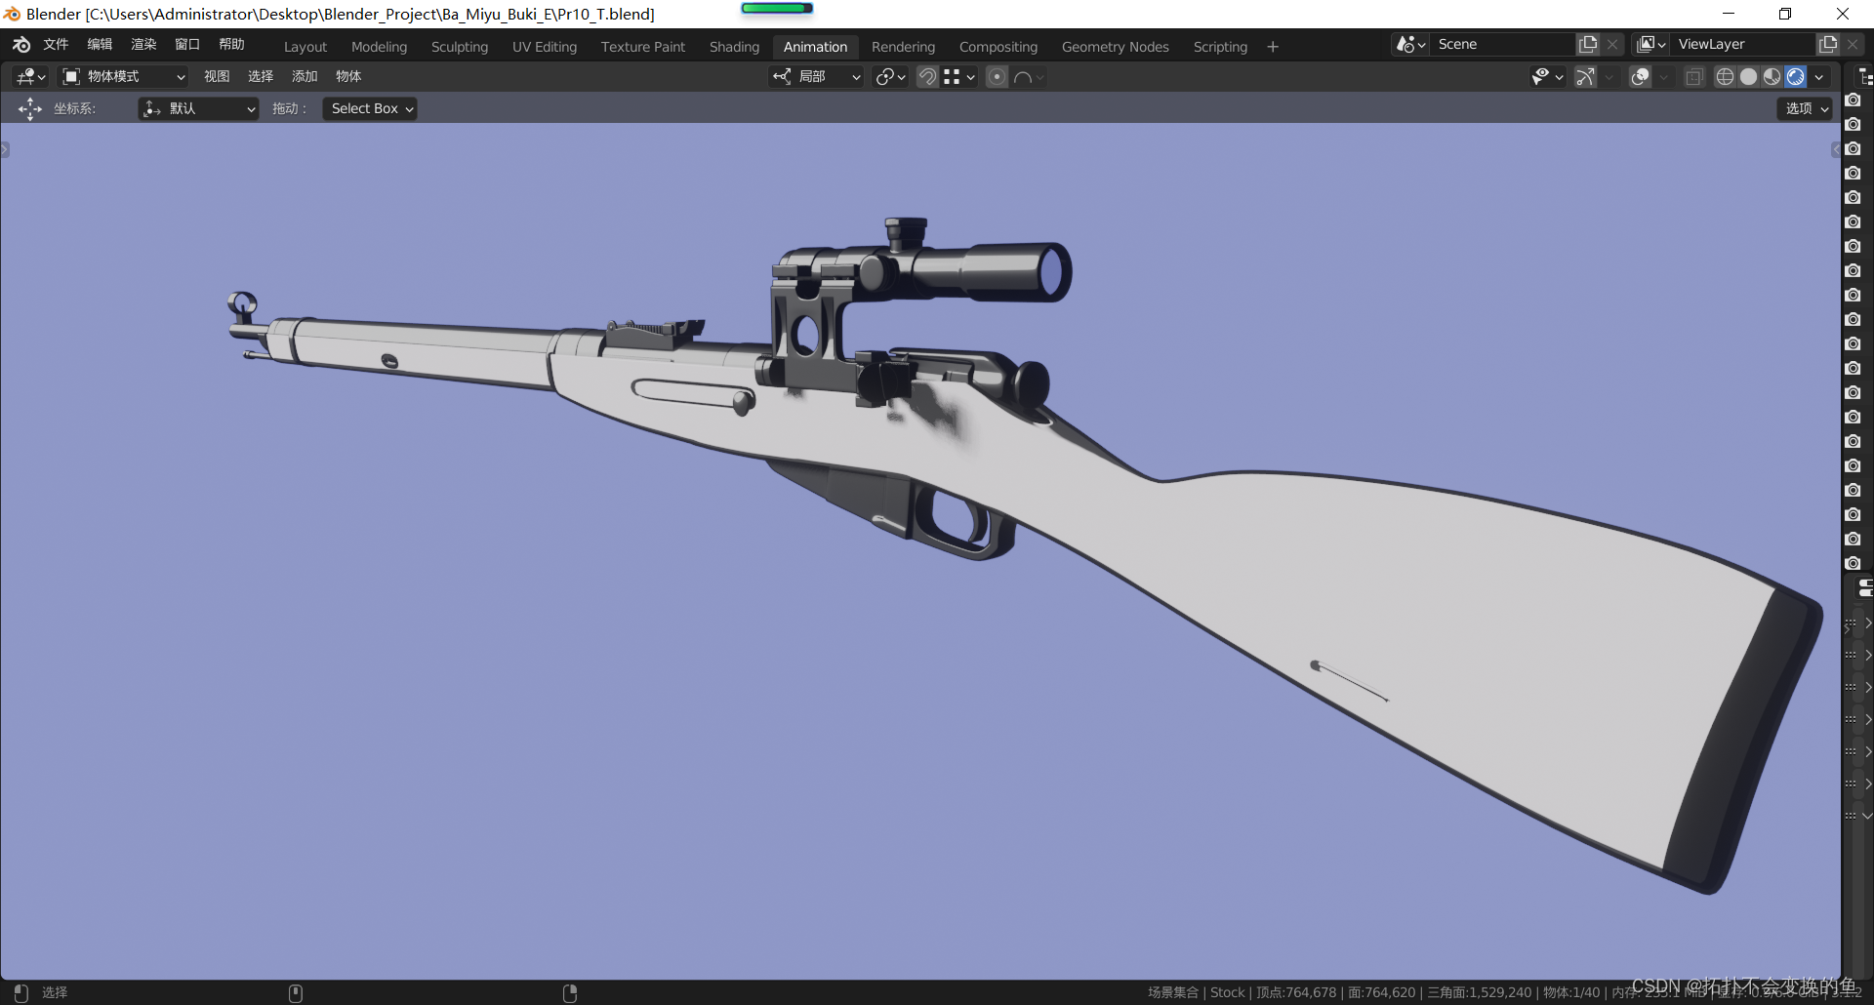Open the editor type selector for 3D viewport
Screen dimensions: 1874x1005
point(31,76)
